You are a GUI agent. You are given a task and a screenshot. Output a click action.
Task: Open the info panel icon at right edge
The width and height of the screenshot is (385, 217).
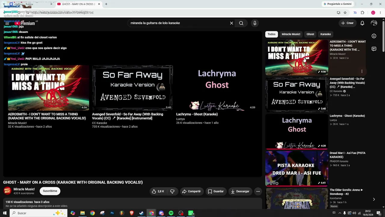pyautogui.click(x=374, y=36)
